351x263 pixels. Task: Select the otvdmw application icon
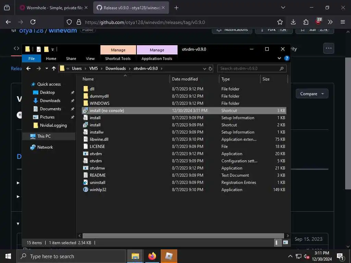point(85,168)
